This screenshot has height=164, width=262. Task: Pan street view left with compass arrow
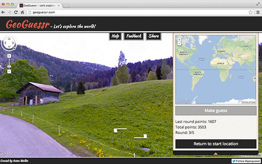tap(5, 43)
